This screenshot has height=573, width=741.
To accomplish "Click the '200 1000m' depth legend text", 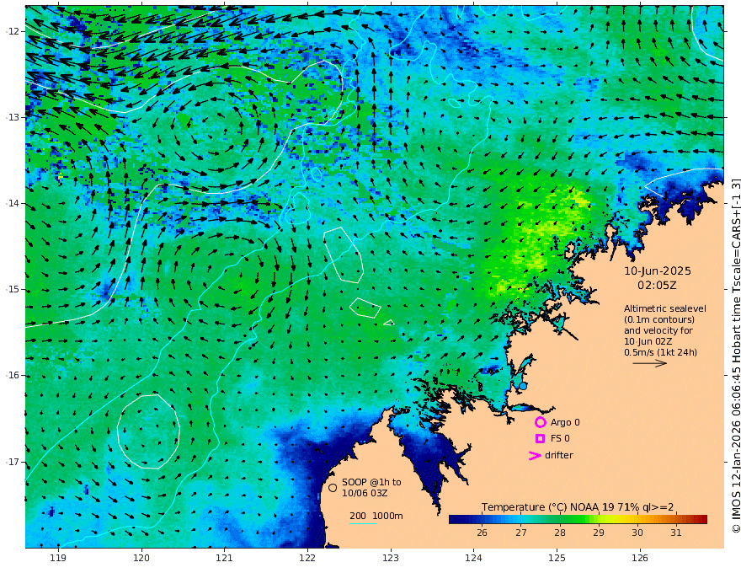I will click(x=376, y=516).
